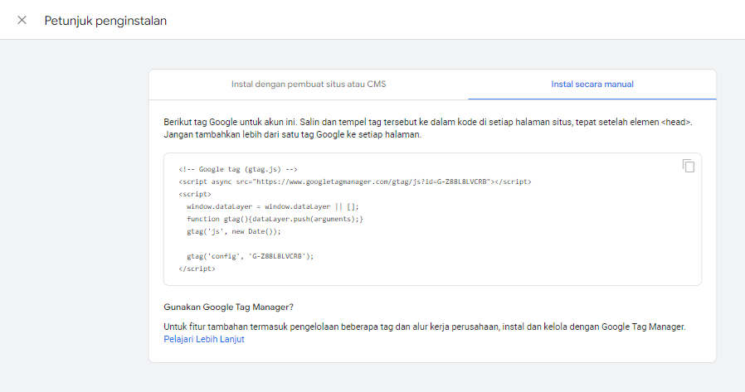The height and width of the screenshot is (392, 745).
Task: Click the gtag('js', new Date()) line
Action: (x=234, y=231)
